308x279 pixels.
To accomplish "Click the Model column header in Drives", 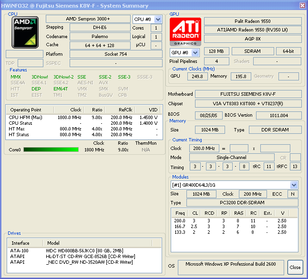I will click(x=53, y=243).
